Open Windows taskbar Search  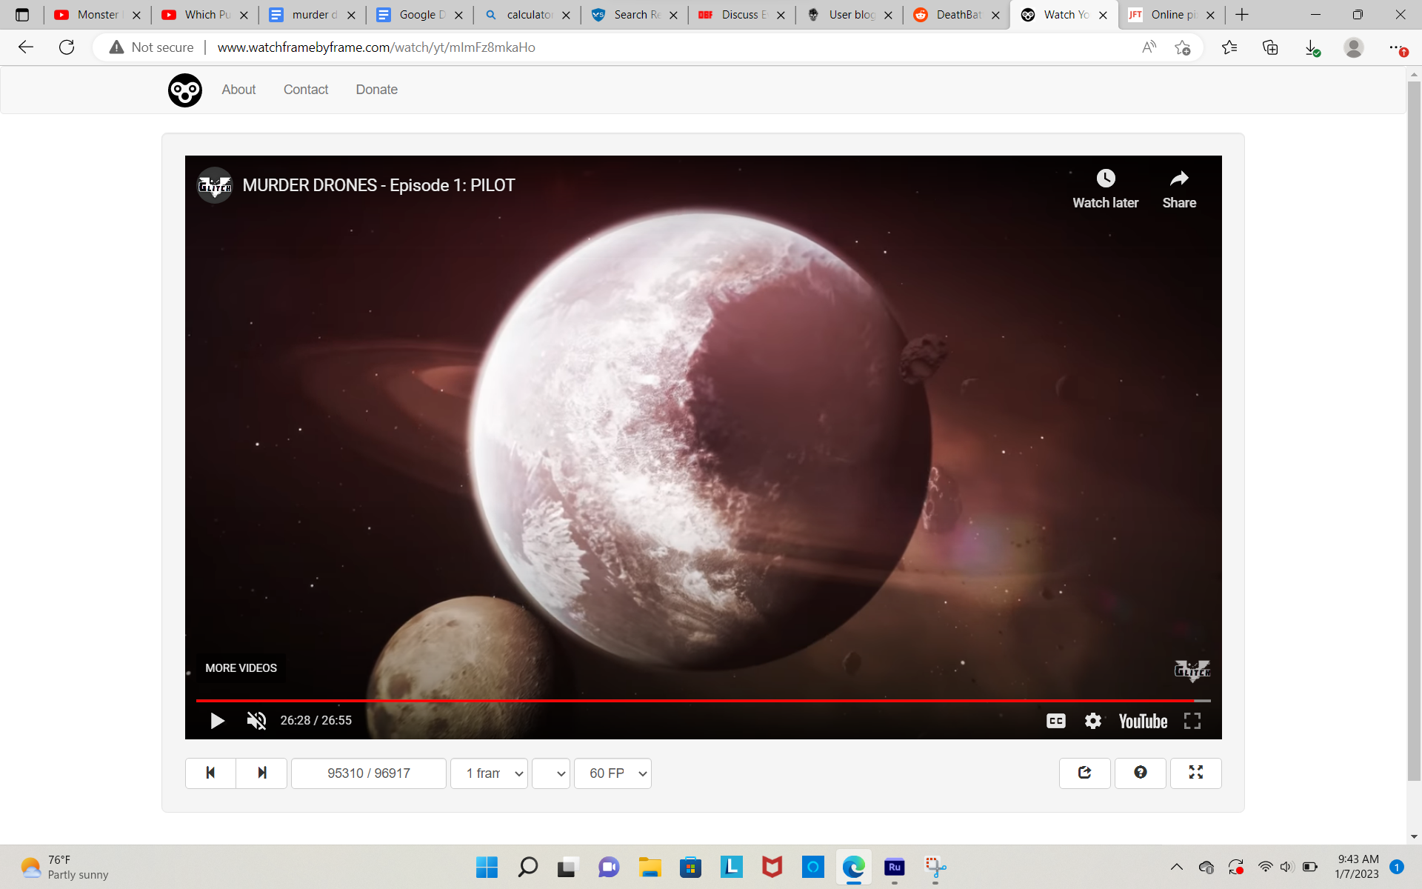[527, 867]
